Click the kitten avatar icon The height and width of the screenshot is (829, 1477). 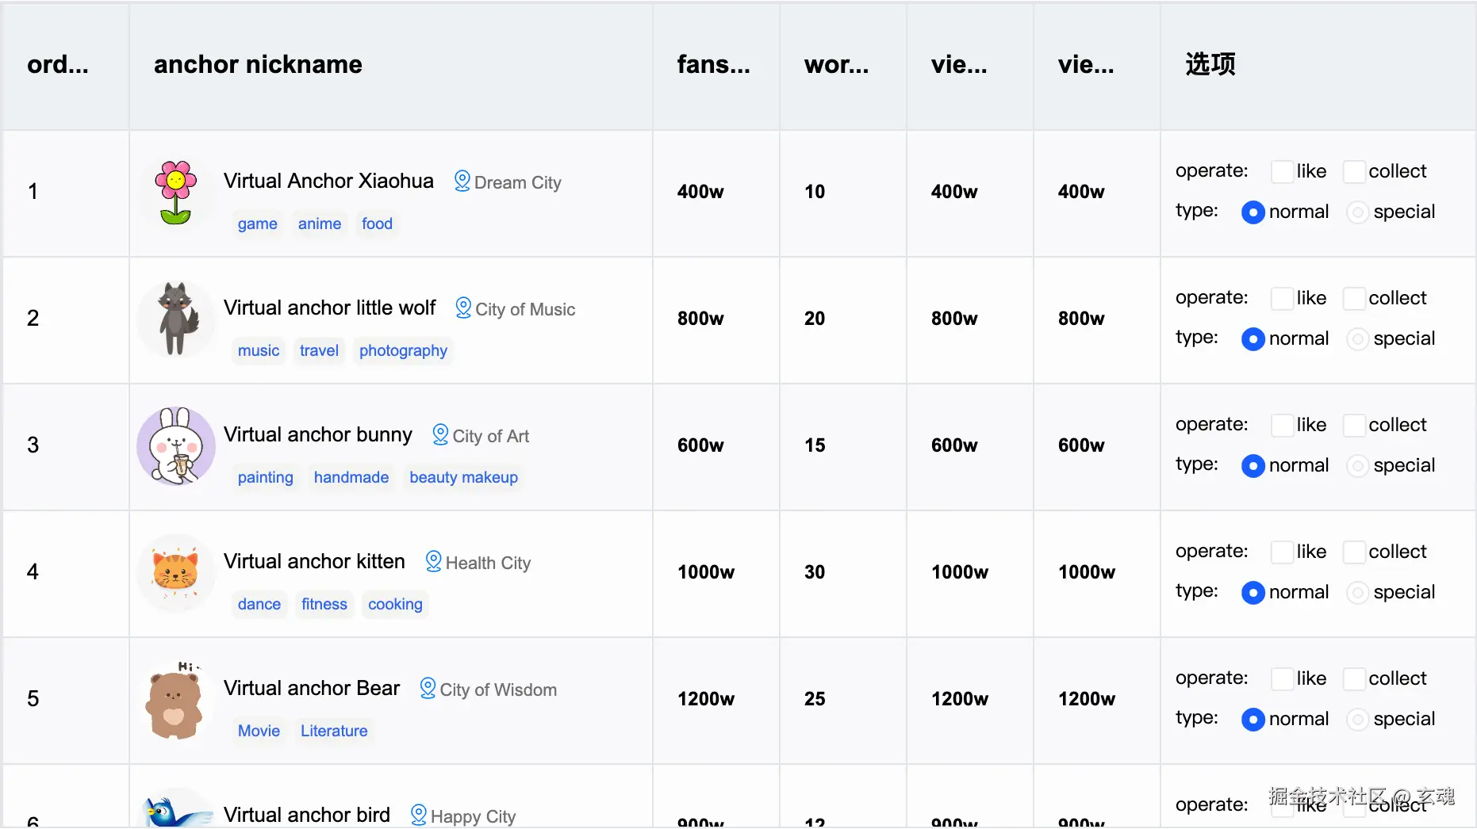click(176, 573)
